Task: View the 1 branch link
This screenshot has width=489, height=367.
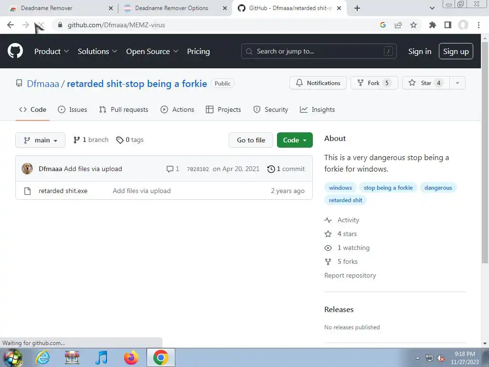Action: tap(91, 140)
